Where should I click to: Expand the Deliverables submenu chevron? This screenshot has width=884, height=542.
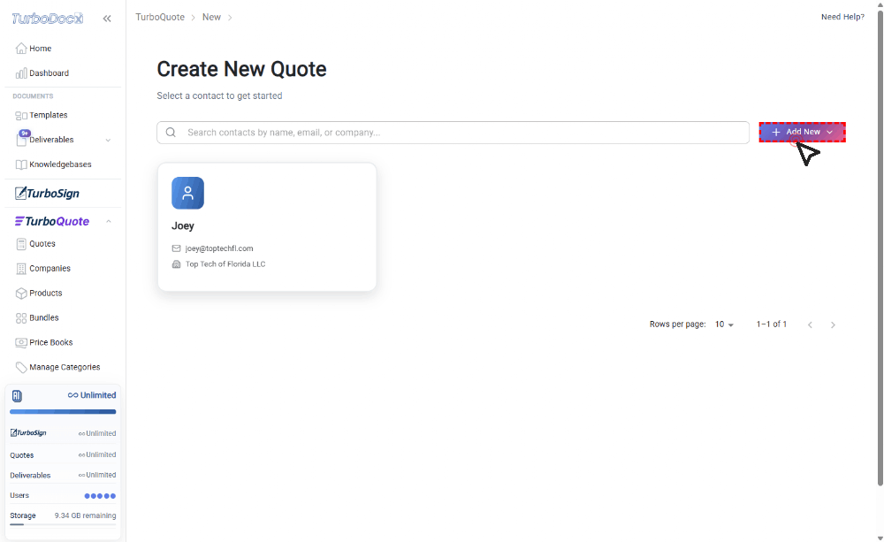(108, 140)
